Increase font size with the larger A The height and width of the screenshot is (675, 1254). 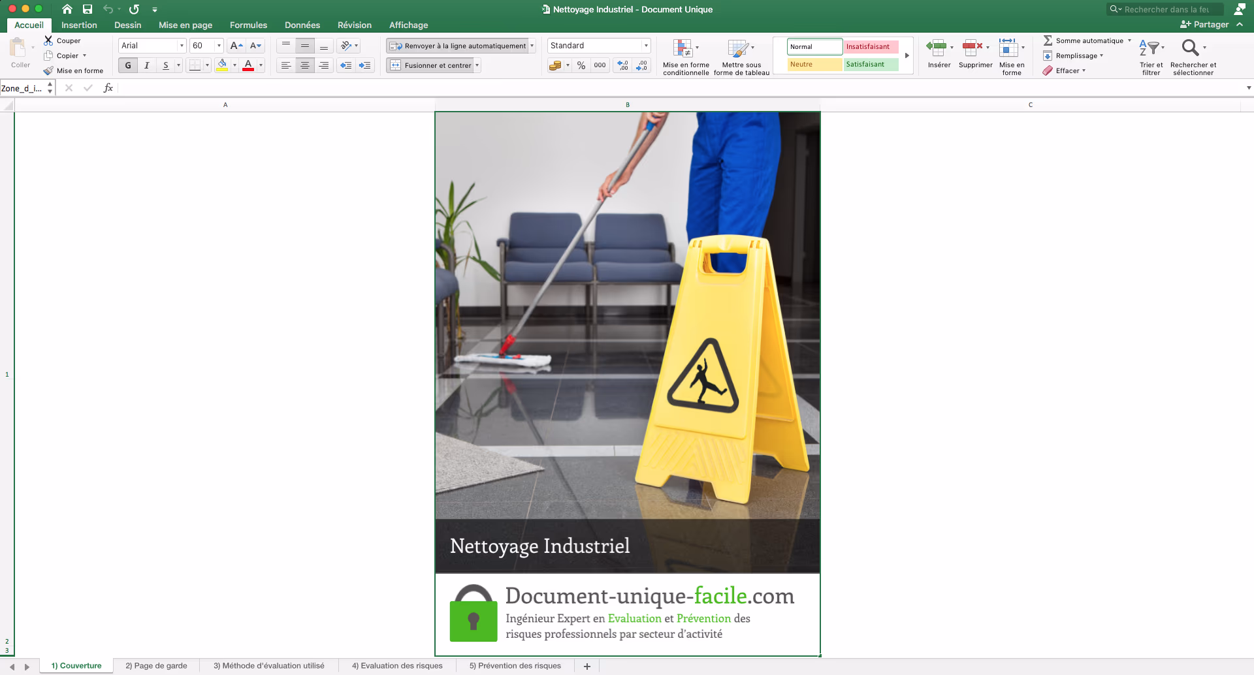(x=236, y=46)
